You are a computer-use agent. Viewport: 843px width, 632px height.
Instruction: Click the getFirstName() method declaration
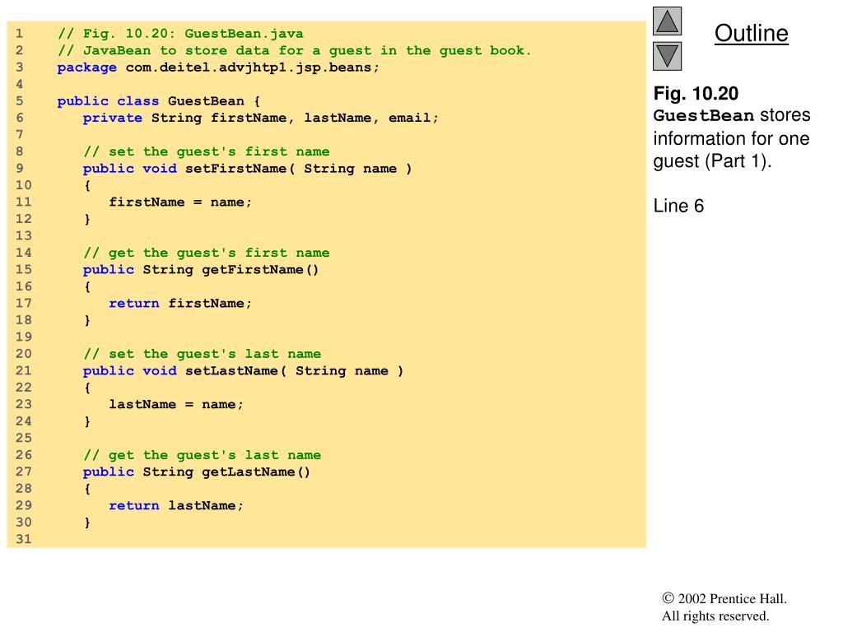click(201, 270)
